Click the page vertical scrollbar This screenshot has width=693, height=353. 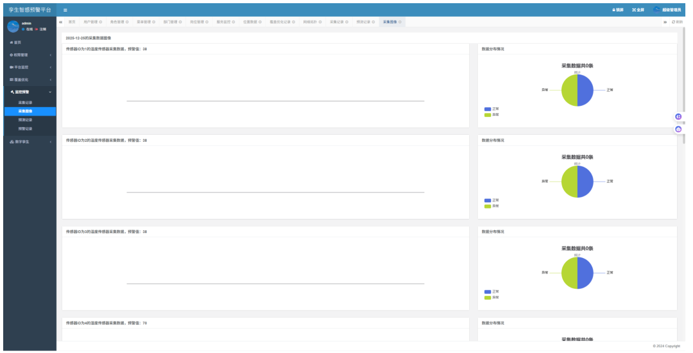tap(684, 86)
